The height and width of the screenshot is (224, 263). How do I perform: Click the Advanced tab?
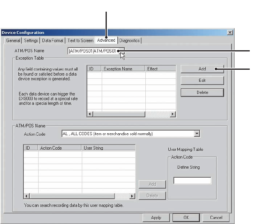click(x=106, y=40)
